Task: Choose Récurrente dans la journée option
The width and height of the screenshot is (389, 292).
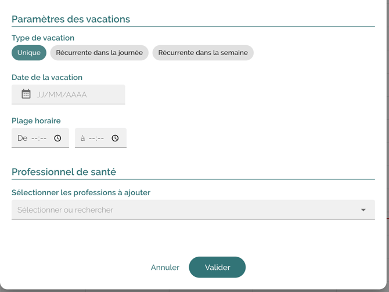Action: click(x=99, y=53)
